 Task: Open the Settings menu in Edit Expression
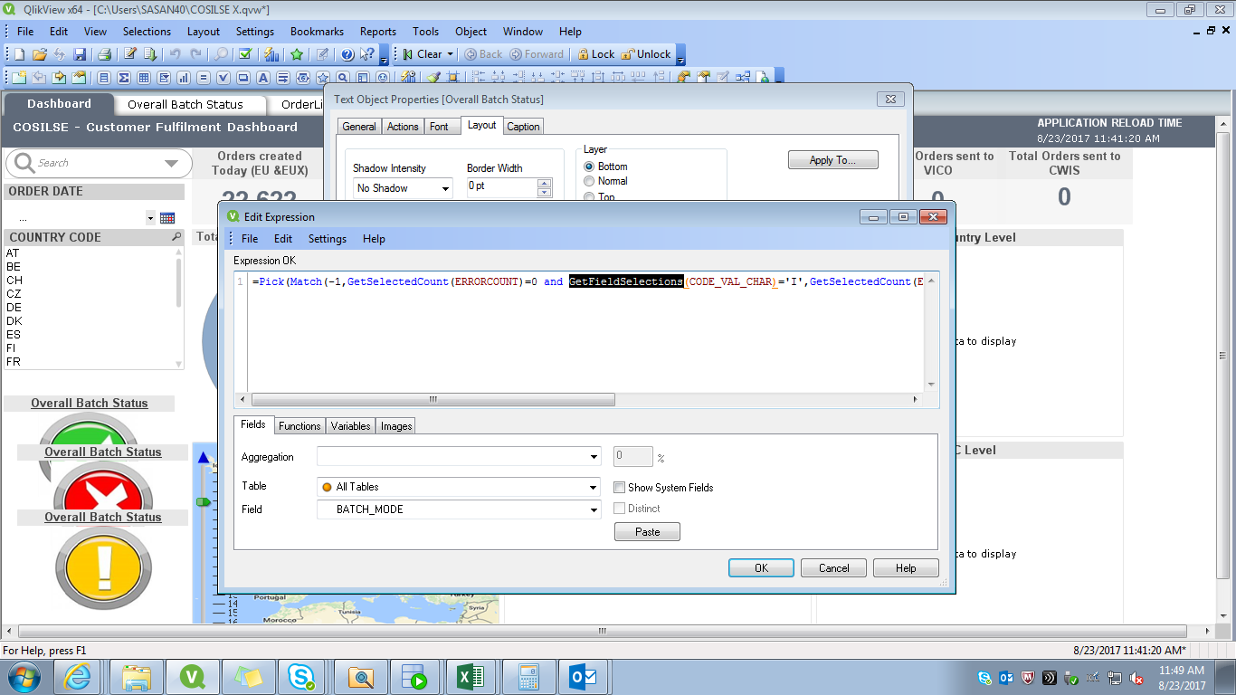pyautogui.click(x=328, y=239)
